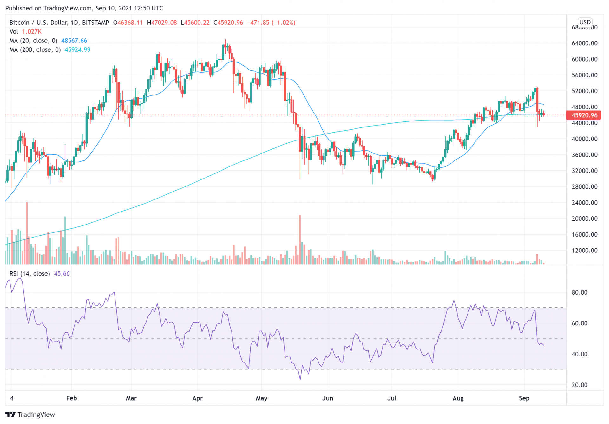The height and width of the screenshot is (424, 609).
Task: Click the 52000.00 price axis label
Action: click(584, 91)
